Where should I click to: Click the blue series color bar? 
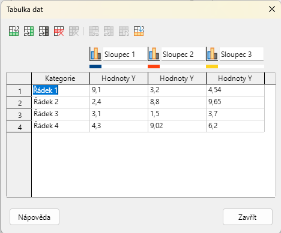[x=95, y=66]
